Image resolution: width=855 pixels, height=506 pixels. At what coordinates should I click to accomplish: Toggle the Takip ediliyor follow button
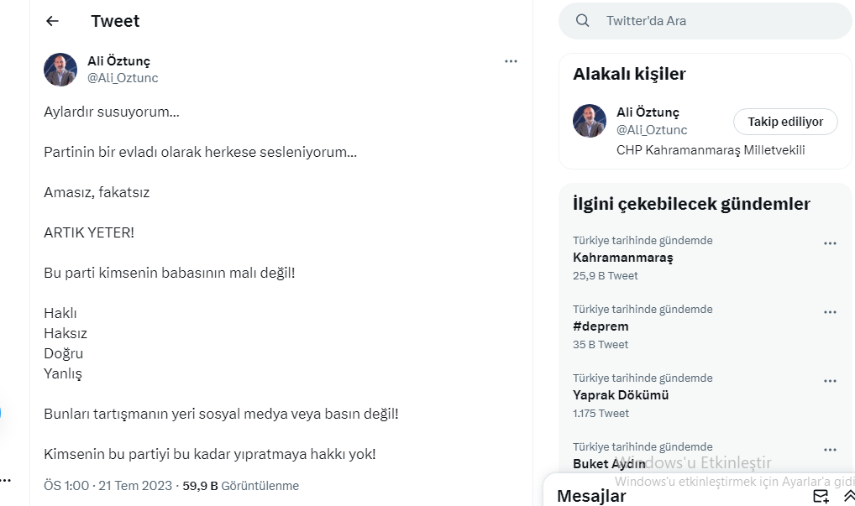(x=784, y=122)
